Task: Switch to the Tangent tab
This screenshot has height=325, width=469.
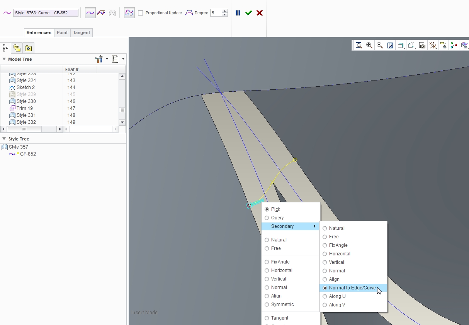Action: [x=82, y=32]
